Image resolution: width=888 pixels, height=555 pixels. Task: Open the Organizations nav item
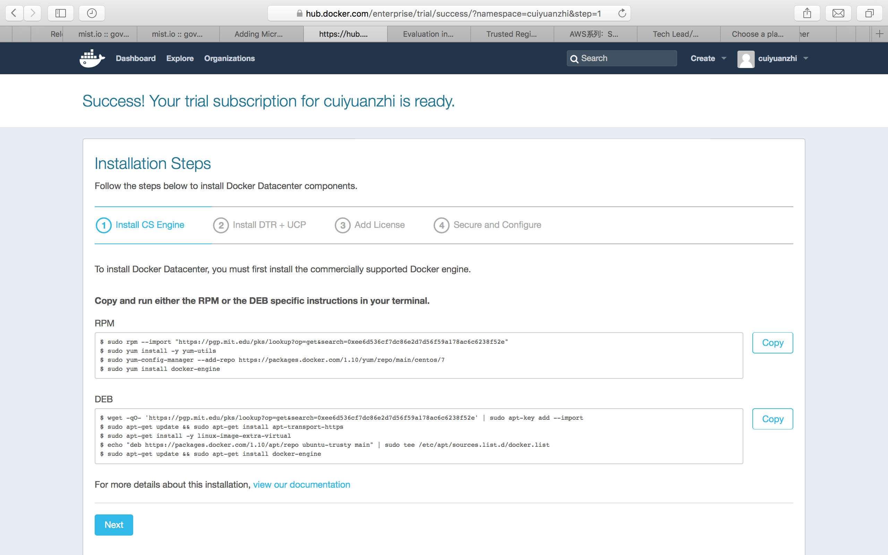pyautogui.click(x=229, y=58)
